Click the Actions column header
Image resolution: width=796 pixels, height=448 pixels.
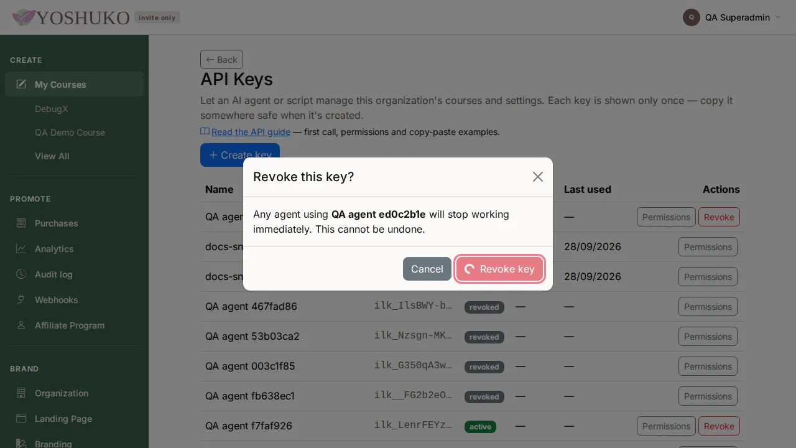tap(721, 189)
